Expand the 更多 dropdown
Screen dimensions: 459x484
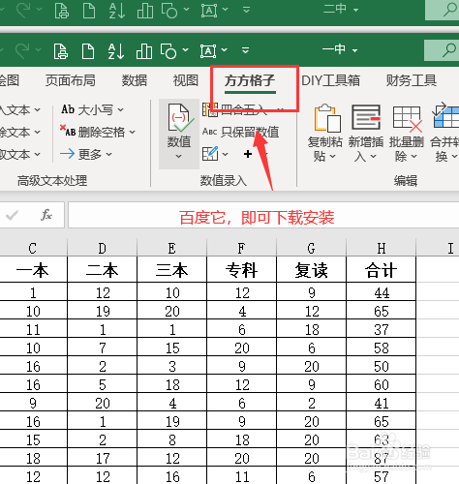point(109,154)
